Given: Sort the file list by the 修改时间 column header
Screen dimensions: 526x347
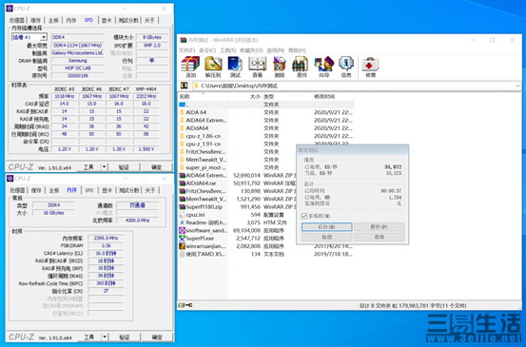Looking at the screenshot, I should (333, 97).
